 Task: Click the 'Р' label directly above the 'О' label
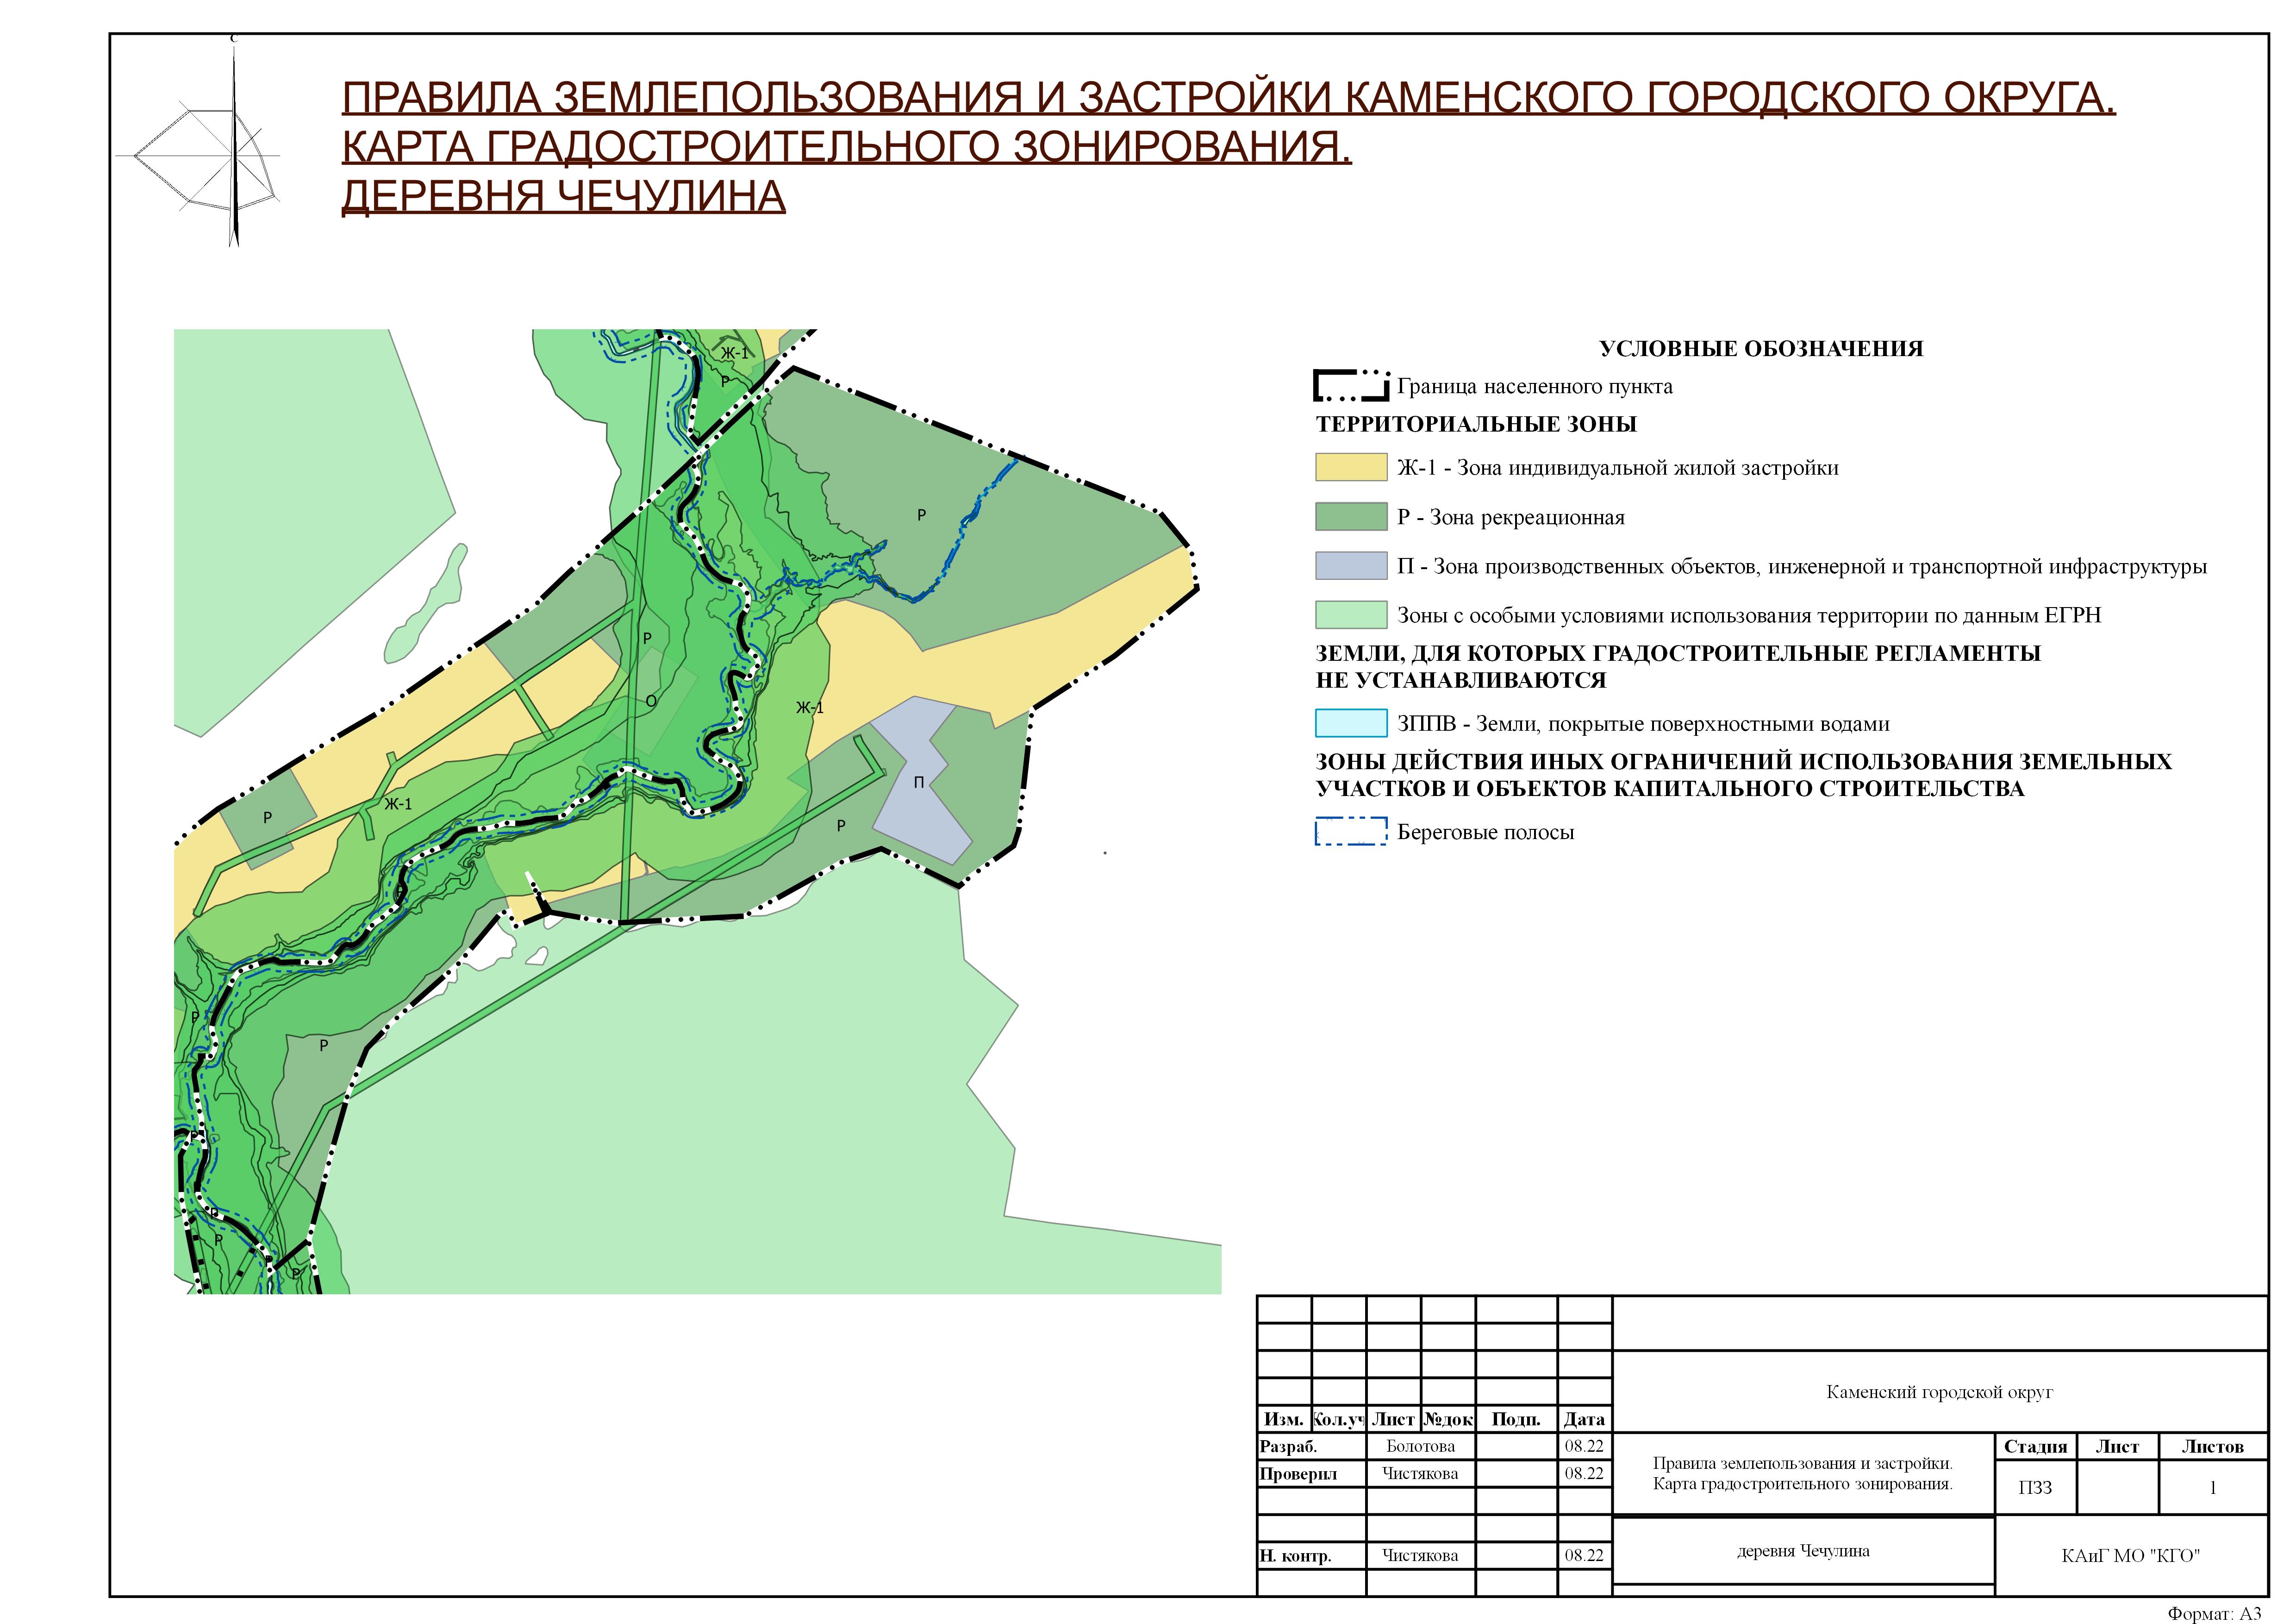[x=647, y=639]
